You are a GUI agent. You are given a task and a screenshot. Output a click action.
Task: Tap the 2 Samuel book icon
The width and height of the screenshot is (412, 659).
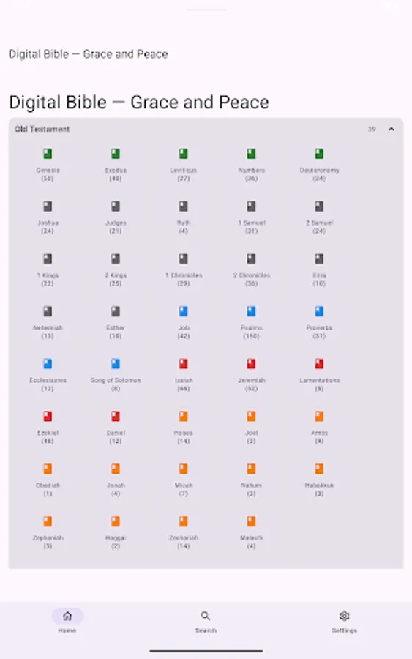(319, 206)
